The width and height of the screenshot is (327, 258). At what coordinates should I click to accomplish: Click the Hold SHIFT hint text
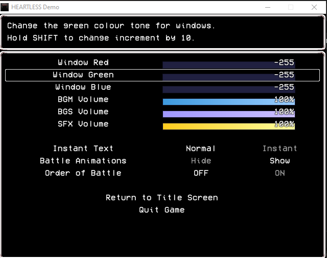(x=101, y=38)
